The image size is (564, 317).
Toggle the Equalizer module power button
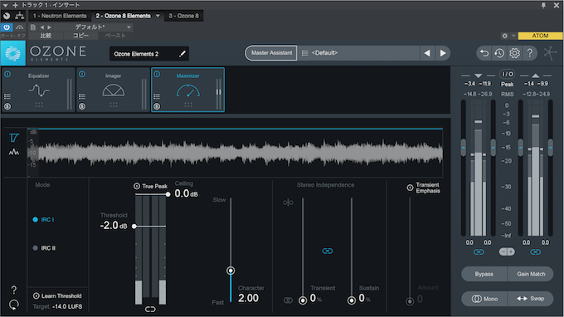click(x=7, y=74)
